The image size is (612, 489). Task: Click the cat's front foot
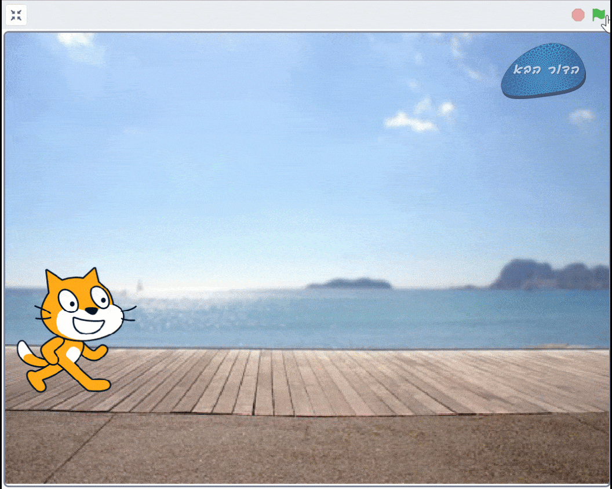coord(97,385)
